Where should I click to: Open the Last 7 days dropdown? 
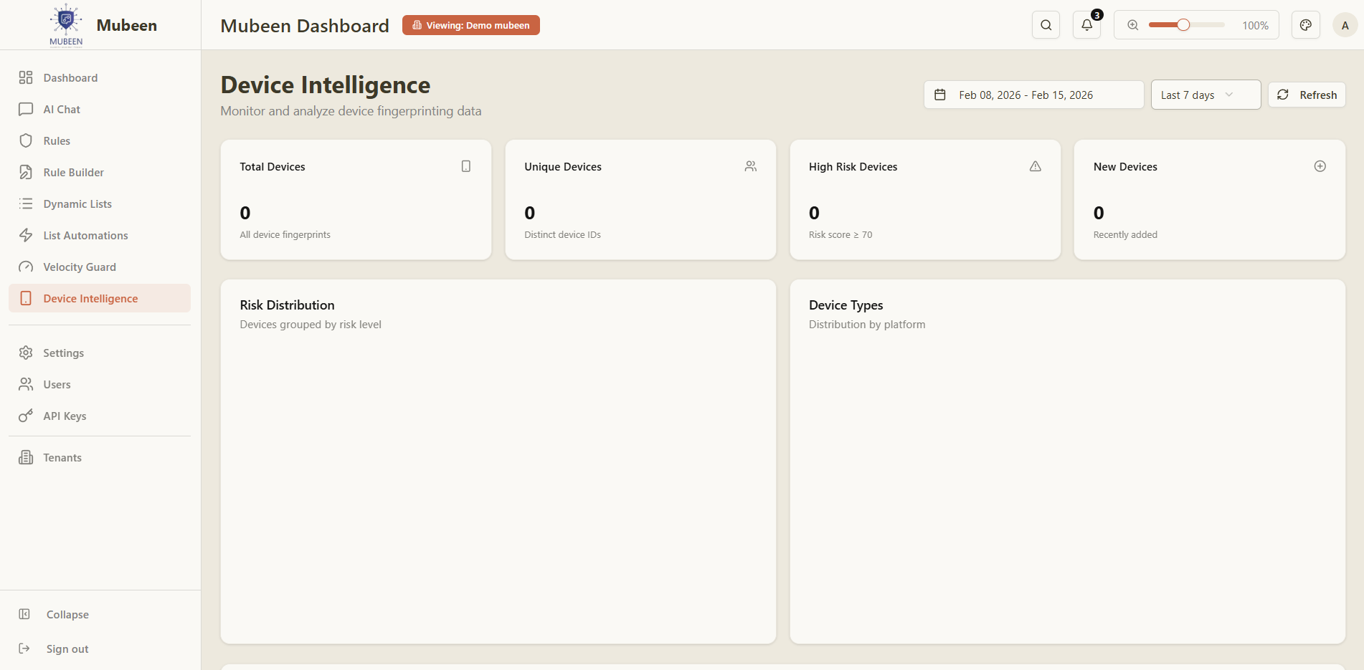coord(1206,94)
